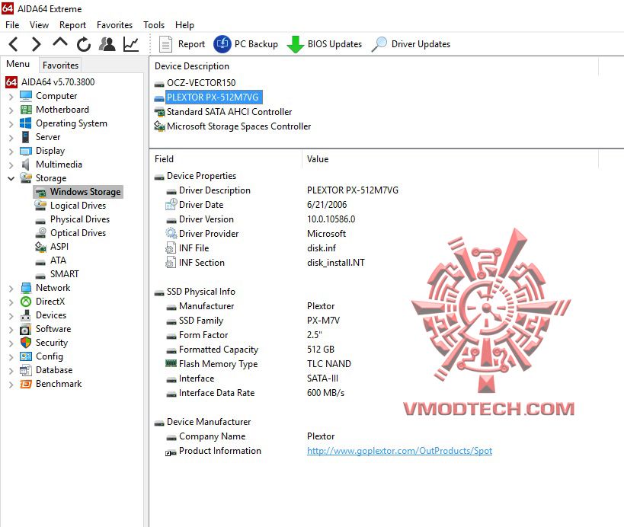The width and height of the screenshot is (624, 527).
Task: Collapse the Storage tree node
Action: pos(11,178)
